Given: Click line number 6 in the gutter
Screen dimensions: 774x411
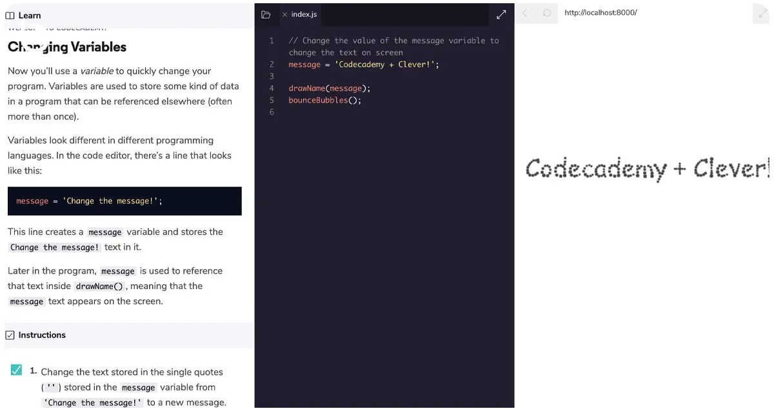Looking at the screenshot, I should point(272,112).
